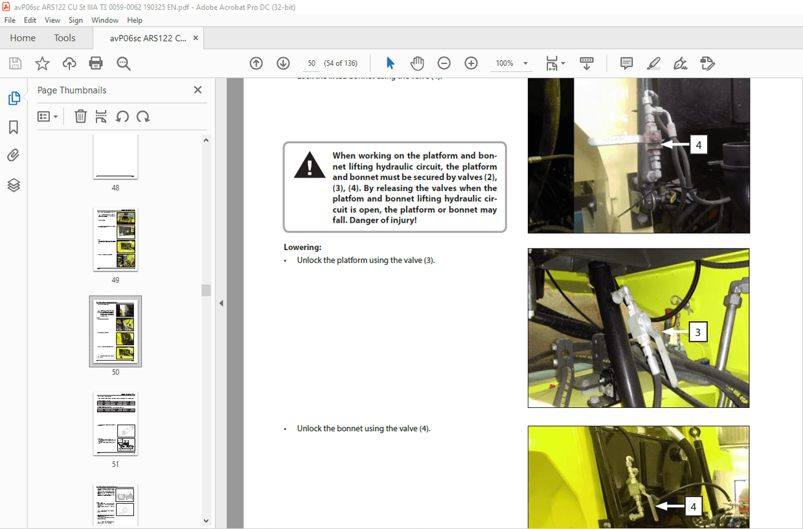Image resolution: width=803 pixels, height=529 pixels.
Task: Open the View menu
Action: [52, 20]
